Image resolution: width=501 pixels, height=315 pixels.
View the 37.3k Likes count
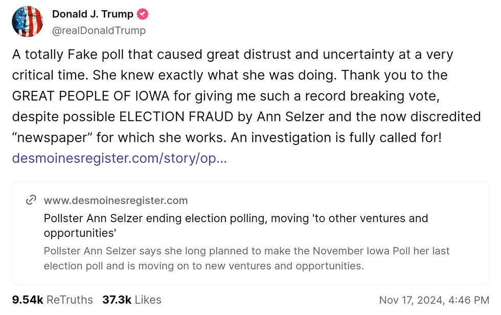[x=131, y=300]
